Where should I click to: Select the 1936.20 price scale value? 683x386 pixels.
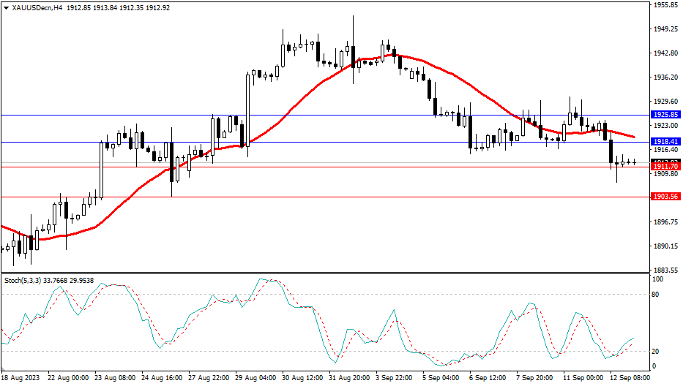pos(666,77)
